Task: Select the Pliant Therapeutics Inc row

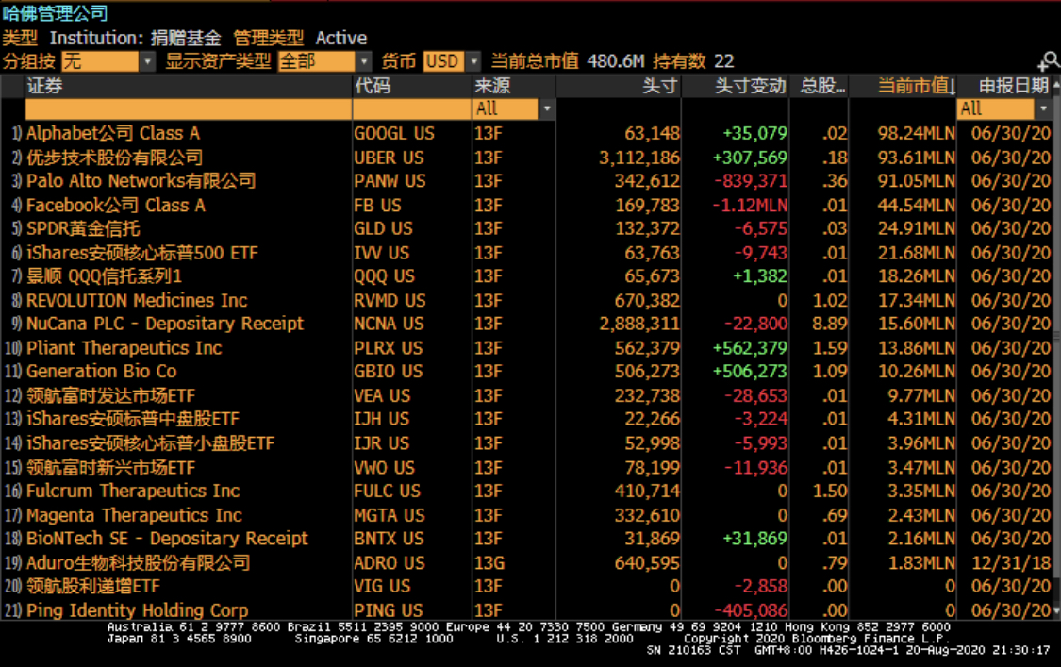Action: coord(528,347)
